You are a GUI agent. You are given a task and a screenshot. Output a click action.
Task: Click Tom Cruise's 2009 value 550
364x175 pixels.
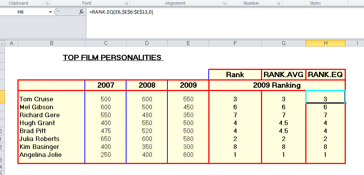point(188,99)
